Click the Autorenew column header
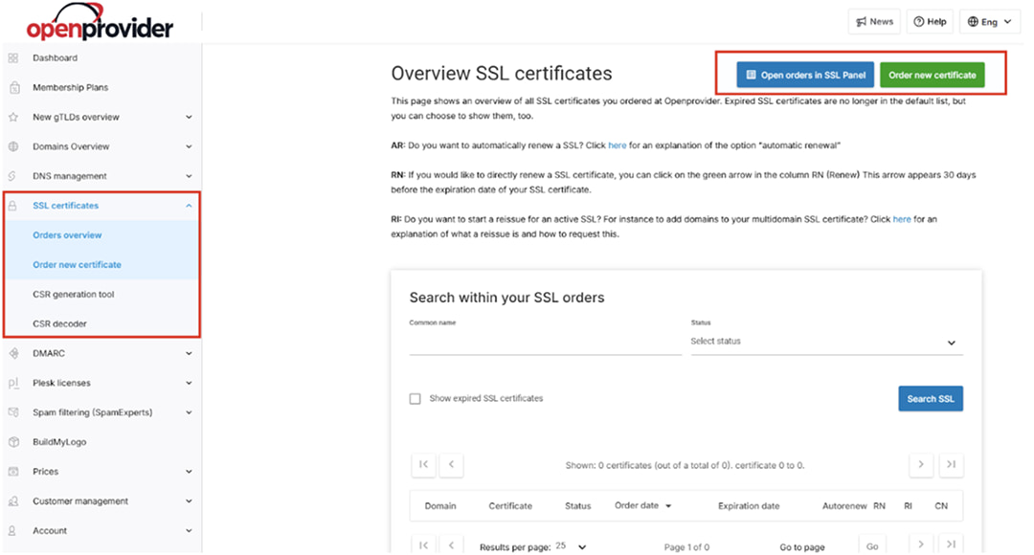Screen dimensions: 1034x555 [x=844, y=506]
